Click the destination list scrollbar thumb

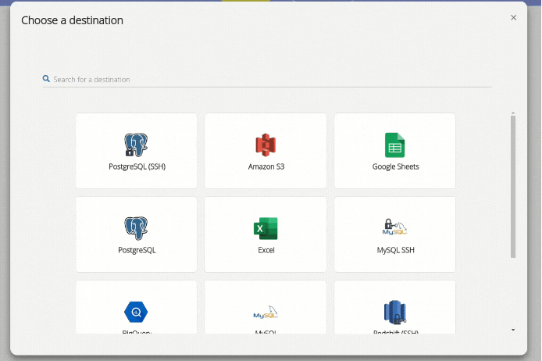[x=513, y=186]
